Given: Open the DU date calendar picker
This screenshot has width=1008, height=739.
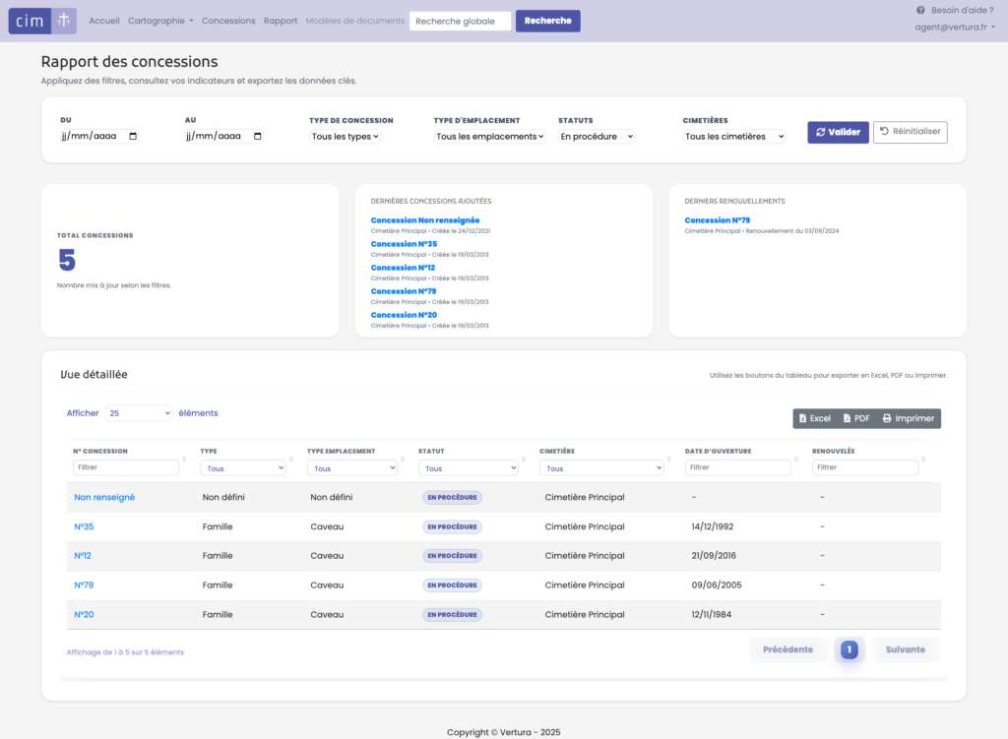Looking at the screenshot, I should [x=133, y=137].
